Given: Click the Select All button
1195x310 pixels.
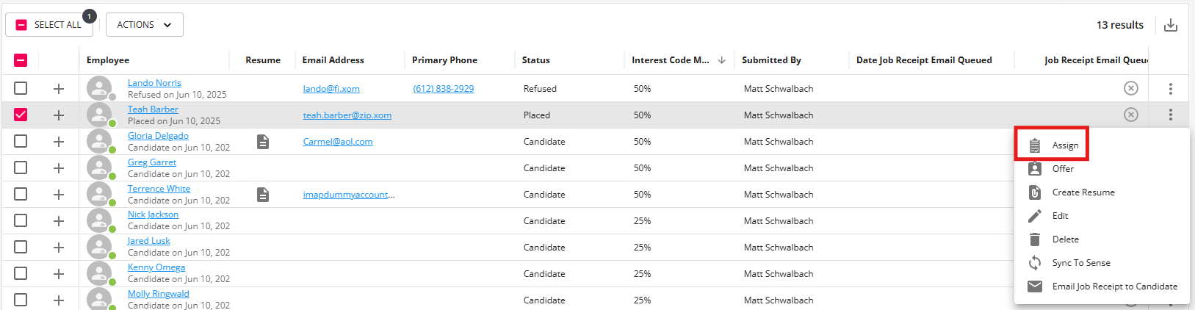Looking at the screenshot, I should (x=49, y=25).
